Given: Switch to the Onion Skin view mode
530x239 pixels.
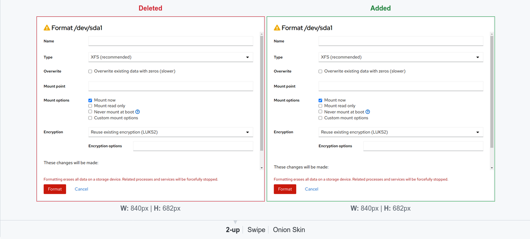Looking at the screenshot, I should pyautogui.click(x=289, y=230).
